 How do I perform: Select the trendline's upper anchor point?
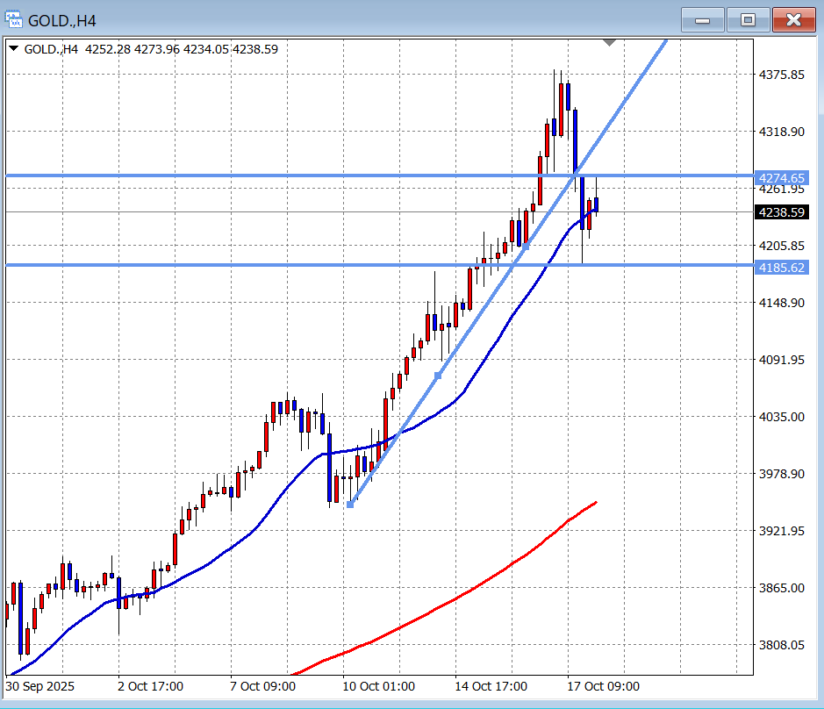pos(526,247)
